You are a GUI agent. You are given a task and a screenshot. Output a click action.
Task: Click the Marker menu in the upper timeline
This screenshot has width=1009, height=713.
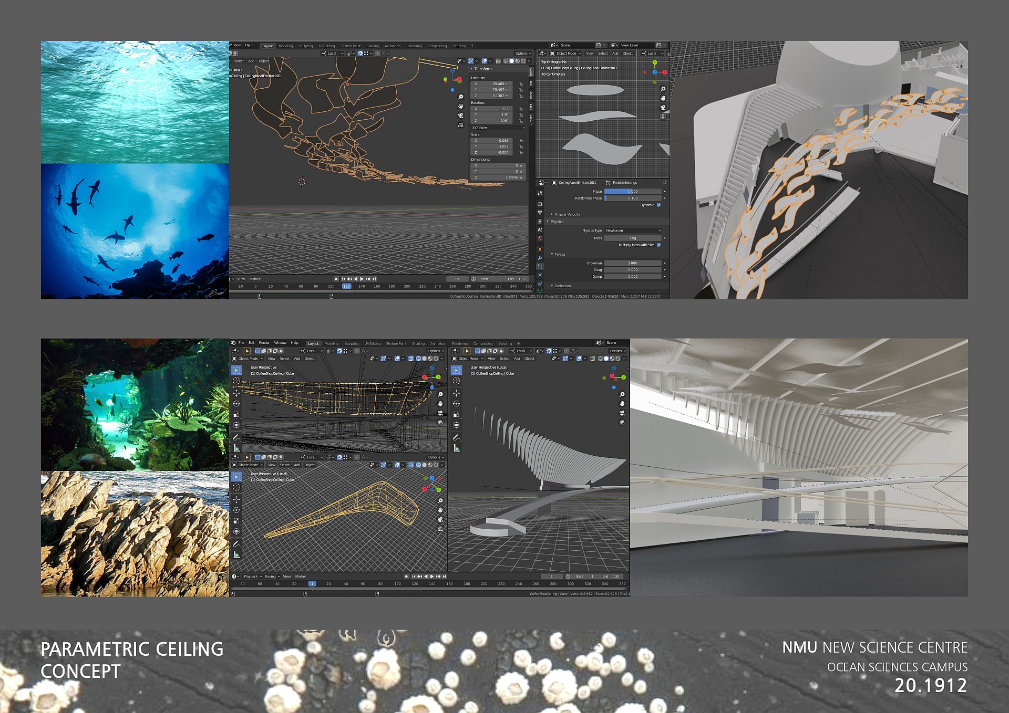[x=255, y=279]
